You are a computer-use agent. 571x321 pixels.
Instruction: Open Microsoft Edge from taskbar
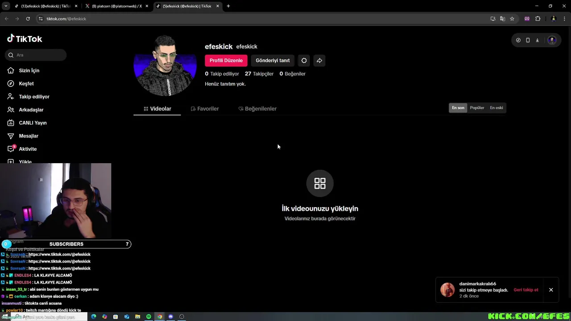coord(94,317)
